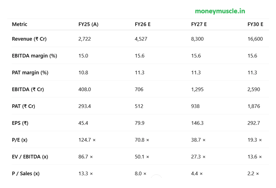Screen dimensions: 276x188
Task: Click FY26 P/E value 70.8 ×
Action: point(142,140)
